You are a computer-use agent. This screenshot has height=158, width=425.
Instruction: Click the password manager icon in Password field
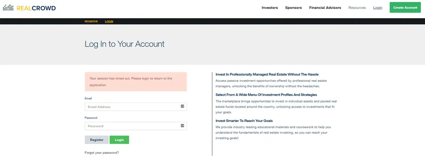tap(182, 125)
